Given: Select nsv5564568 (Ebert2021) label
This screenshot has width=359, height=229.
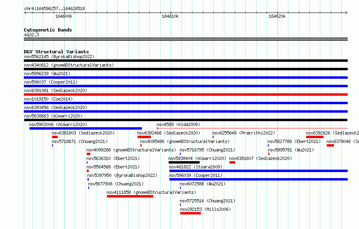Looking at the screenshot, I should (x=113, y=167).
